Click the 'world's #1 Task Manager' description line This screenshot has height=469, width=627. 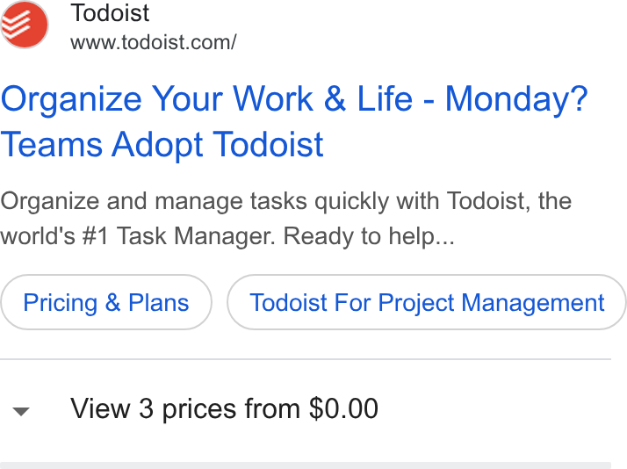[x=138, y=236]
